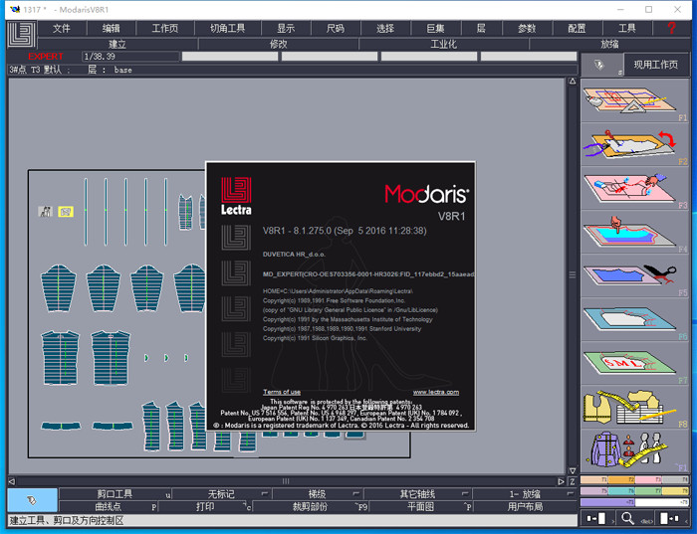The image size is (697, 534).
Task: Toggle the 打印 print display option
Action: click(x=205, y=506)
